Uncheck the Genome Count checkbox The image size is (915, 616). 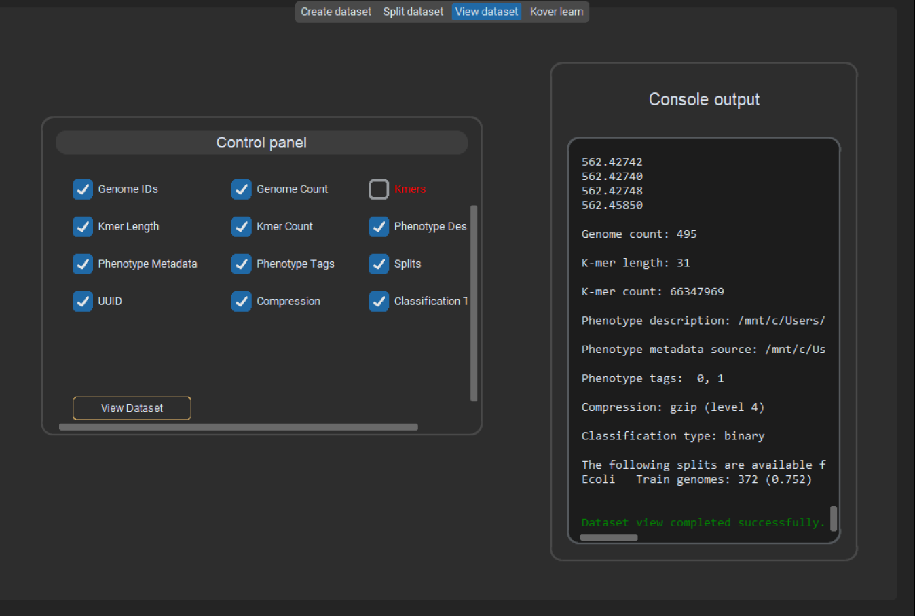point(242,189)
